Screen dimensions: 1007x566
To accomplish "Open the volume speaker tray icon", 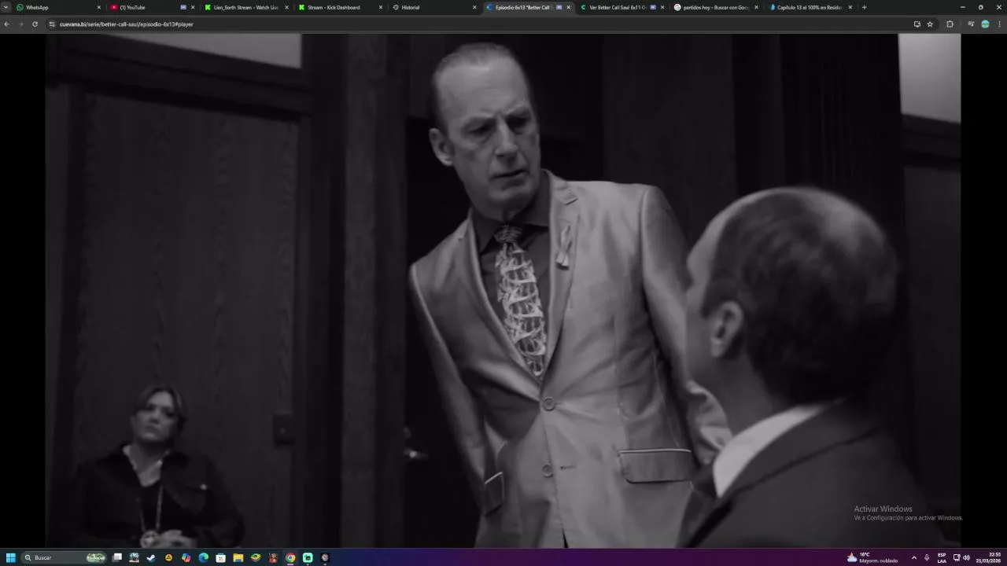I will click(967, 557).
